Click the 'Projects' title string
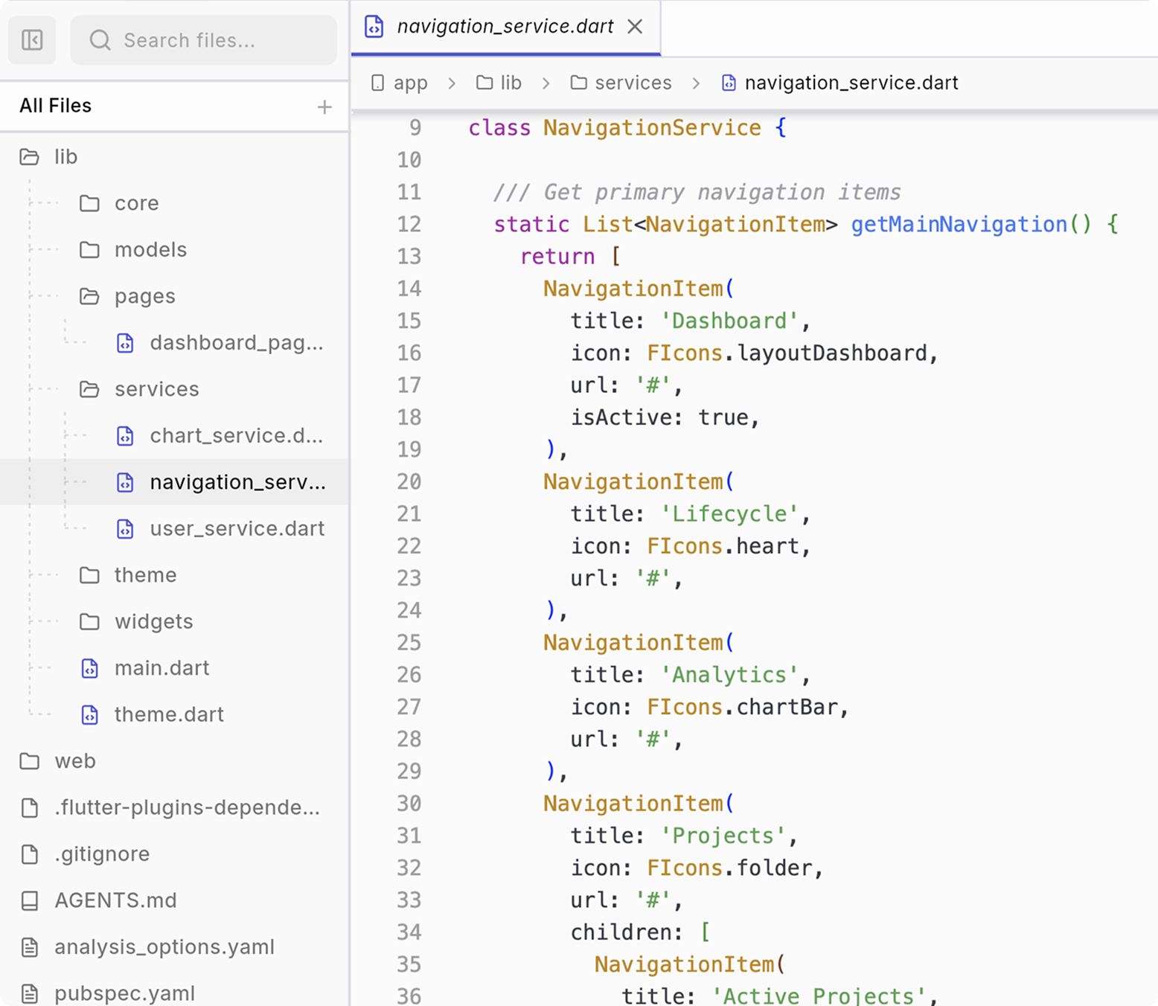The width and height of the screenshot is (1158, 1006). (x=723, y=836)
